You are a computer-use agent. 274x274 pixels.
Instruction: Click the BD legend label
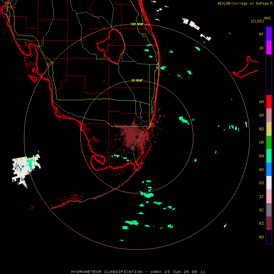pos(261,129)
